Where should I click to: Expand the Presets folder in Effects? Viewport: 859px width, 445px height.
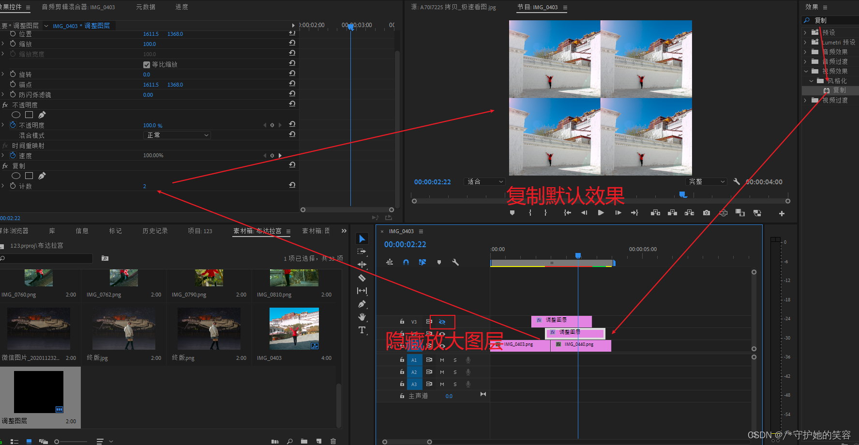pyautogui.click(x=805, y=32)
